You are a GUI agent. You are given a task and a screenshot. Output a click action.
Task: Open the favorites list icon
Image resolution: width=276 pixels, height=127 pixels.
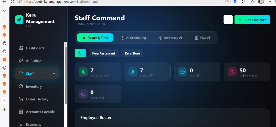point(253,1)
